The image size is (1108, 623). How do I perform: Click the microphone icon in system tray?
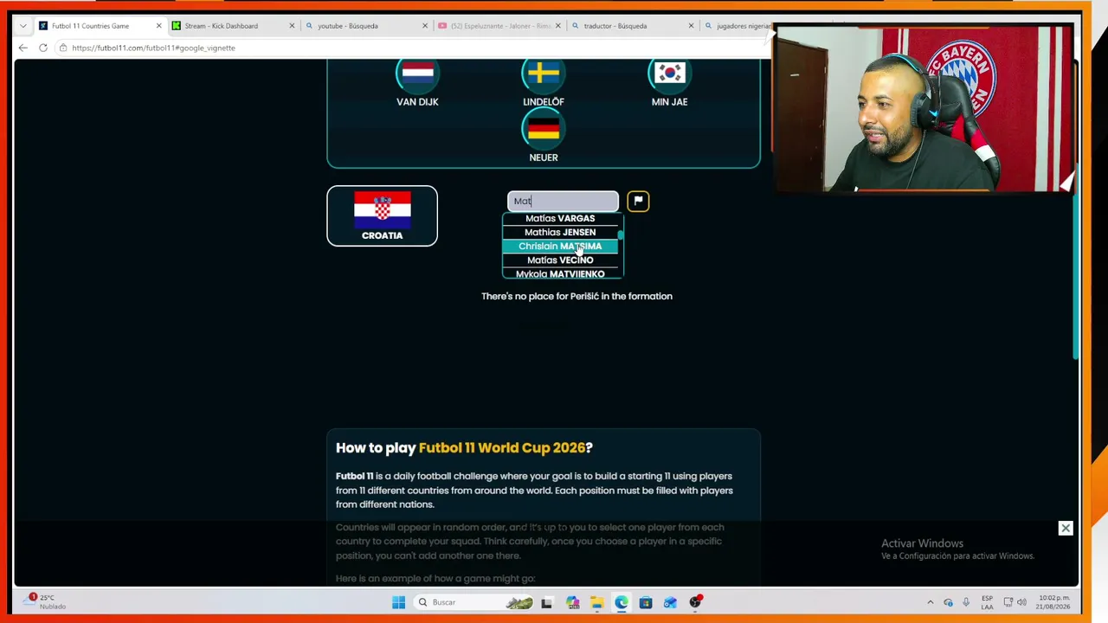pyautogui.click(x=966, y=602)
